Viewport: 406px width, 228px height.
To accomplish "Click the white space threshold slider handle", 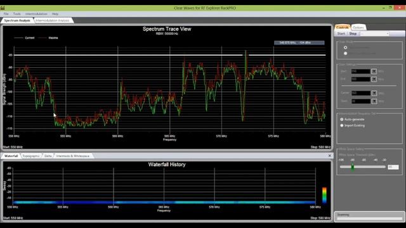I will [353, 167].
